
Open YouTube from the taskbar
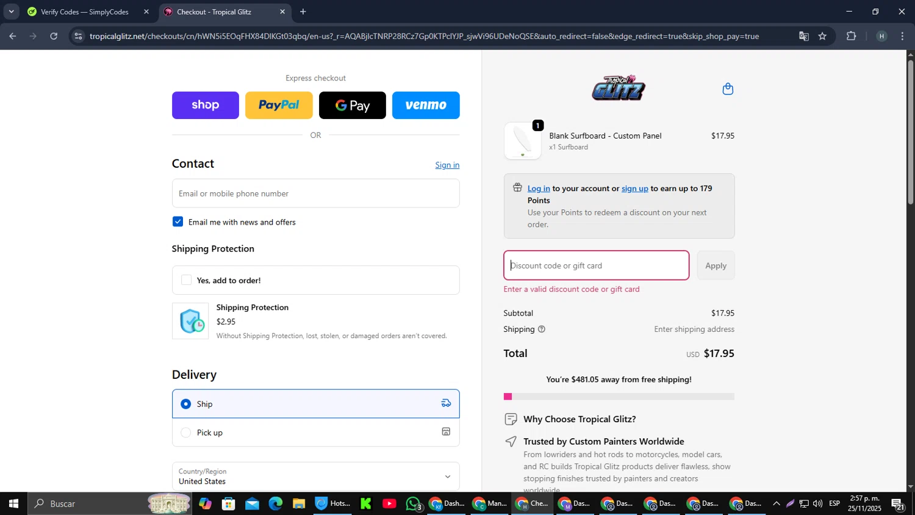(x=389, y=503)
